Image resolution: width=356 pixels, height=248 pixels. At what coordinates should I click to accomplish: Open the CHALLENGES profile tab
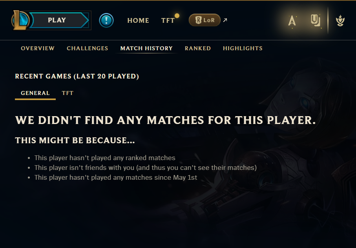(88, 48)
